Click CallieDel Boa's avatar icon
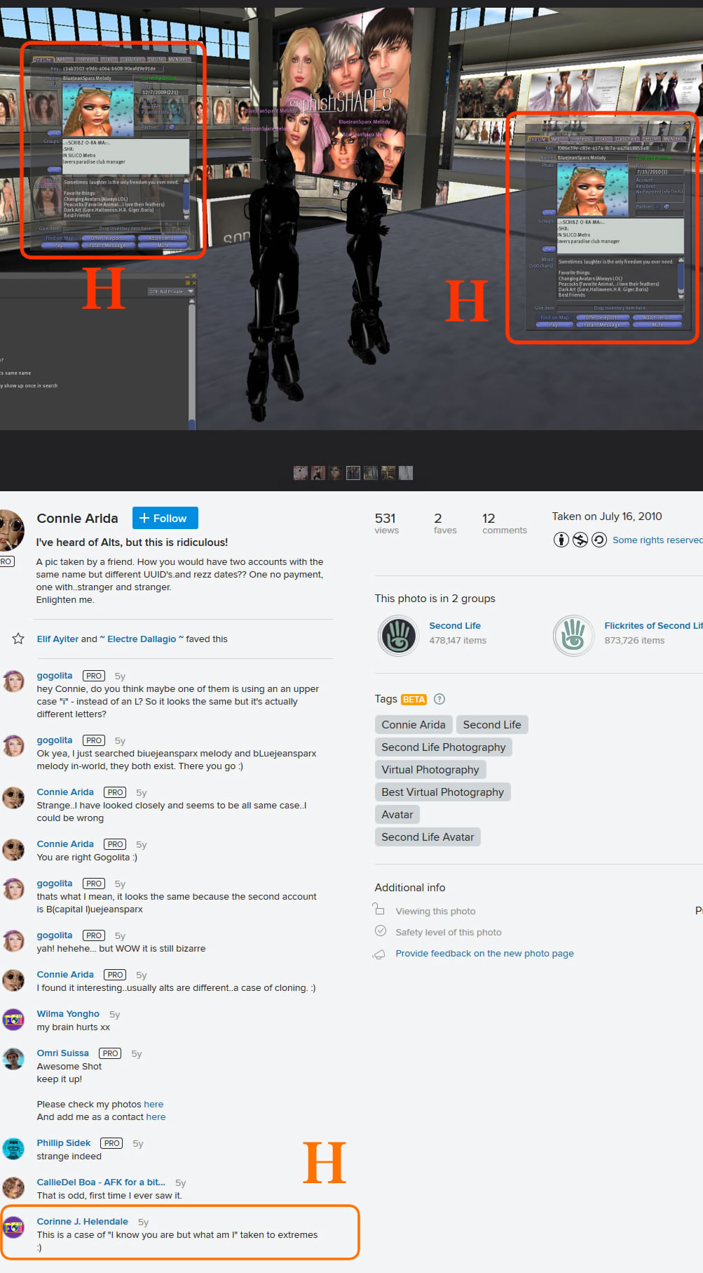 [x=13, y=1188]
